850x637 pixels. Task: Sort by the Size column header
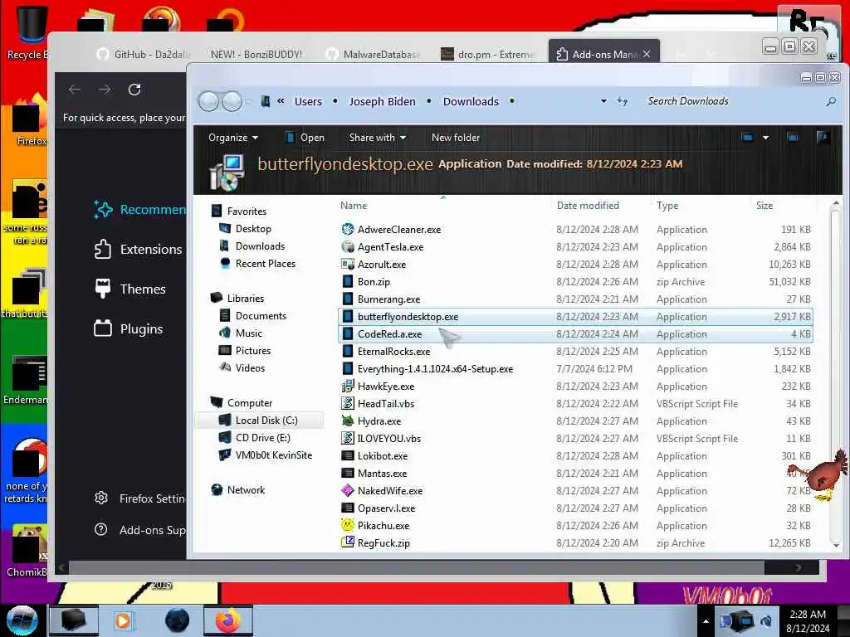tap(765, 206)
